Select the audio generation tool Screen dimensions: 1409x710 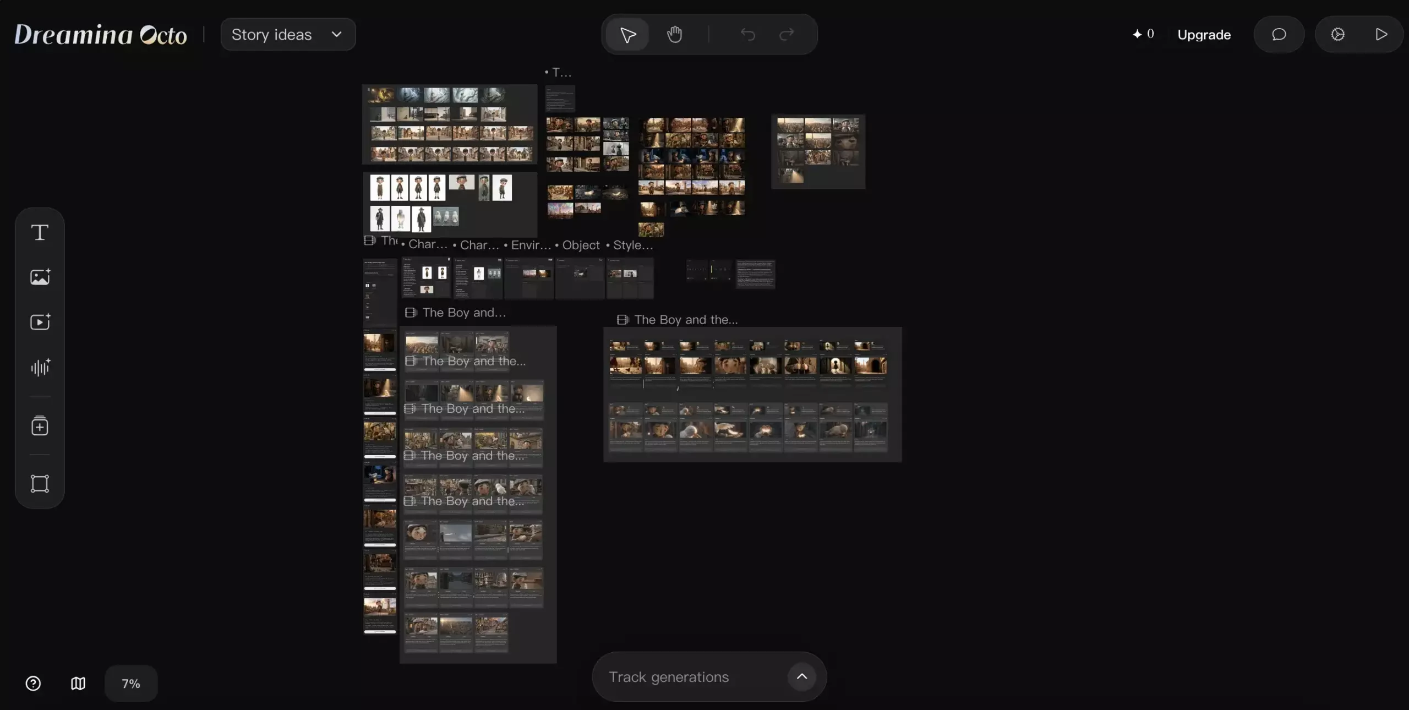pyautogui.click(x=40, y=367)
